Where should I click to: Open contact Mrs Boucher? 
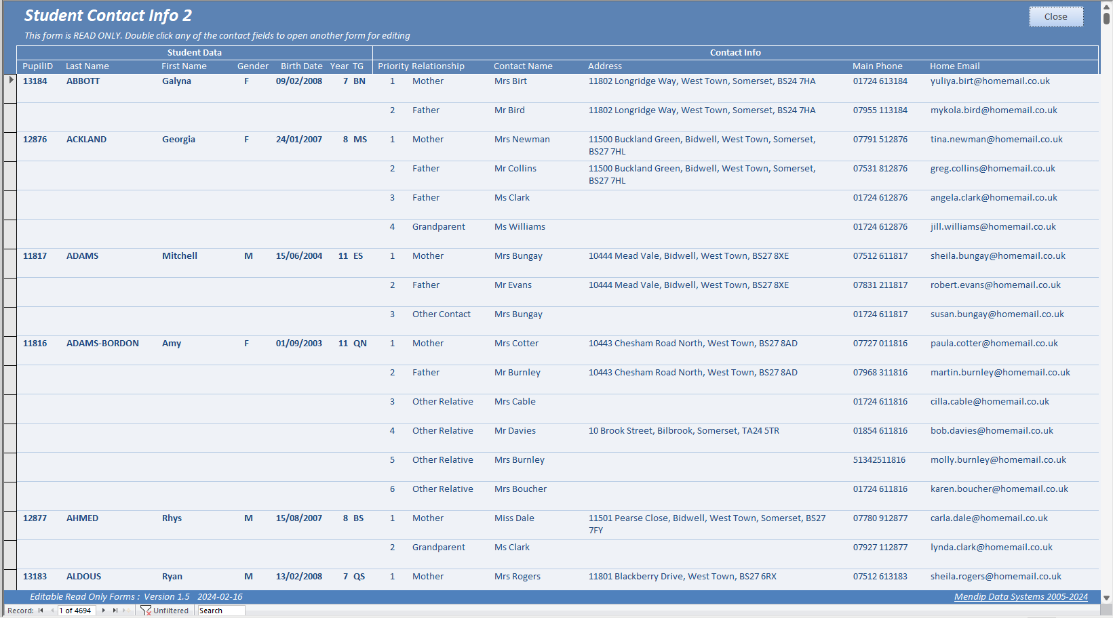click(520, 489)
